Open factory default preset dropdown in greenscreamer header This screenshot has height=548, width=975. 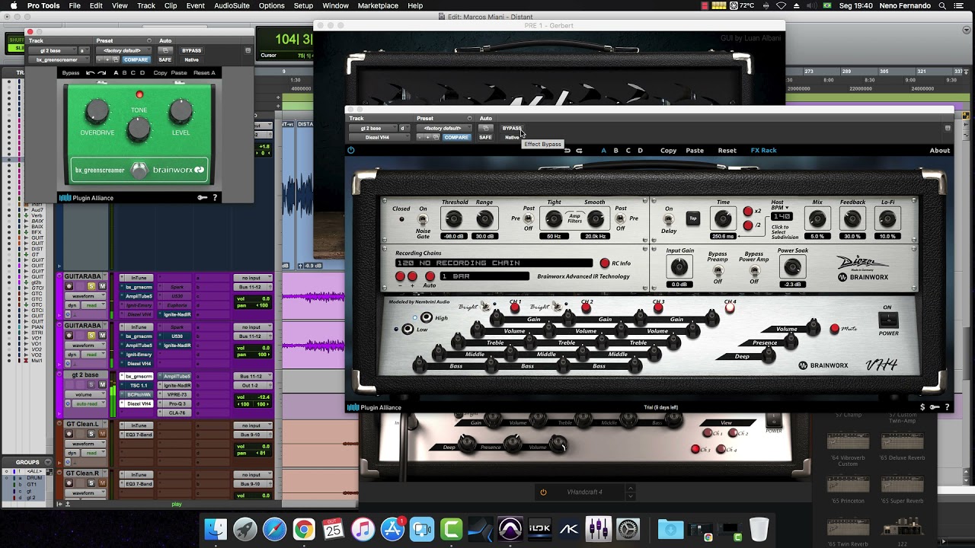coord(124,50)
